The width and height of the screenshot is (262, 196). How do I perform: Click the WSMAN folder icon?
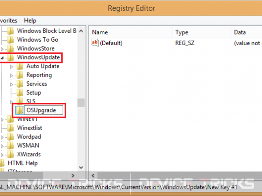point(11,146)
